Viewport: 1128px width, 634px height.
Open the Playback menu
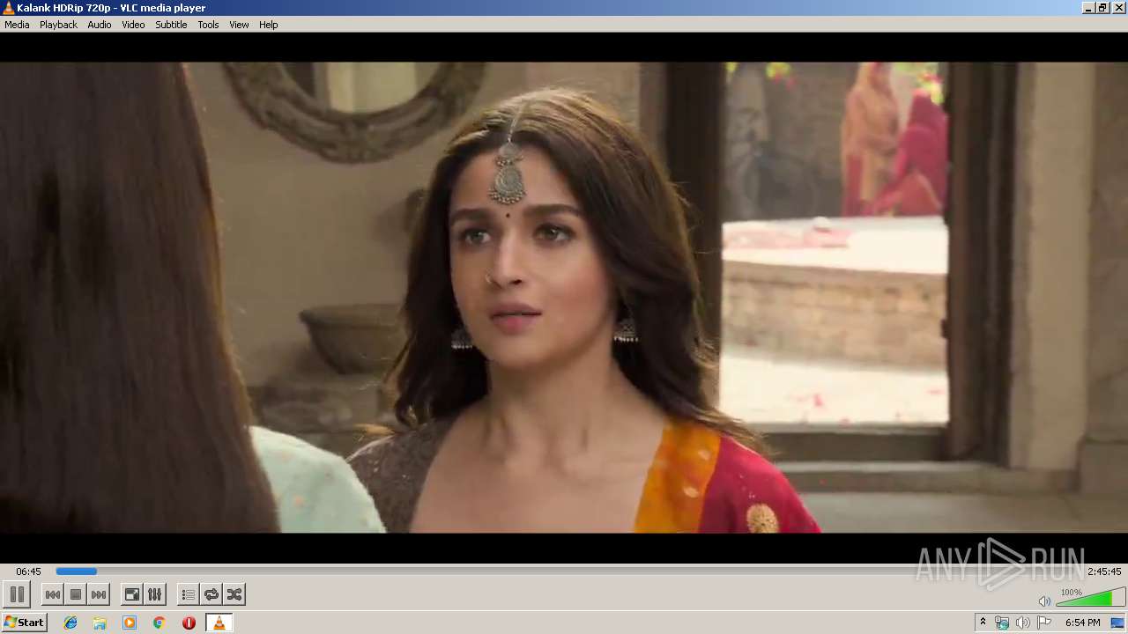click(58, 25)
